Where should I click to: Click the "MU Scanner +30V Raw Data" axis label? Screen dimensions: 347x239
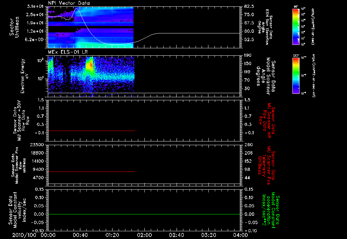pyautogui.click(x=21, y=121)
